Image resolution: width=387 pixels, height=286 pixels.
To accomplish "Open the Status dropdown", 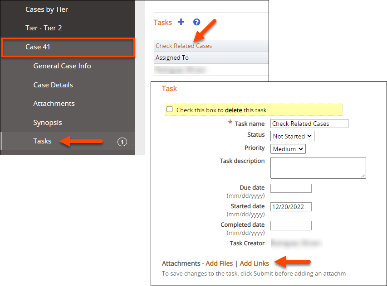I will (x=293, y=136).
